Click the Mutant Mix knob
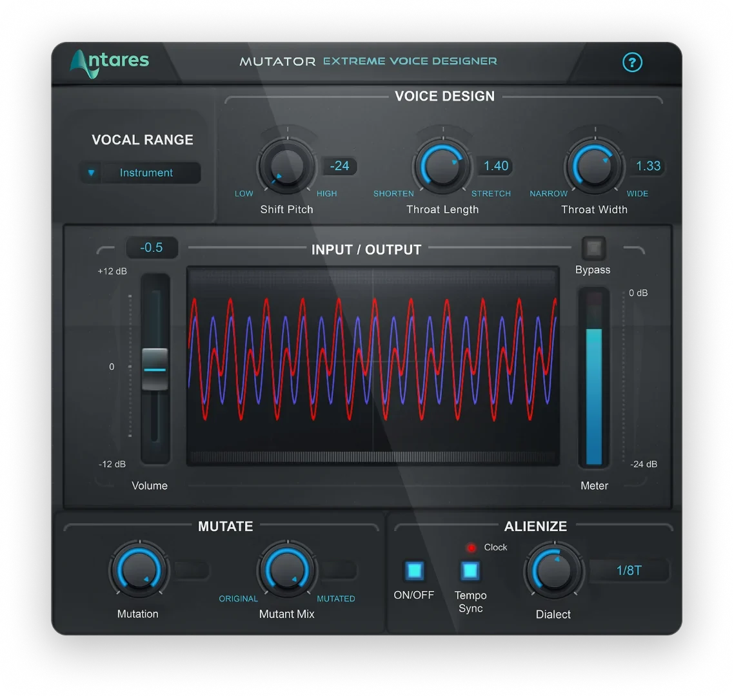 tap(287, 570)
